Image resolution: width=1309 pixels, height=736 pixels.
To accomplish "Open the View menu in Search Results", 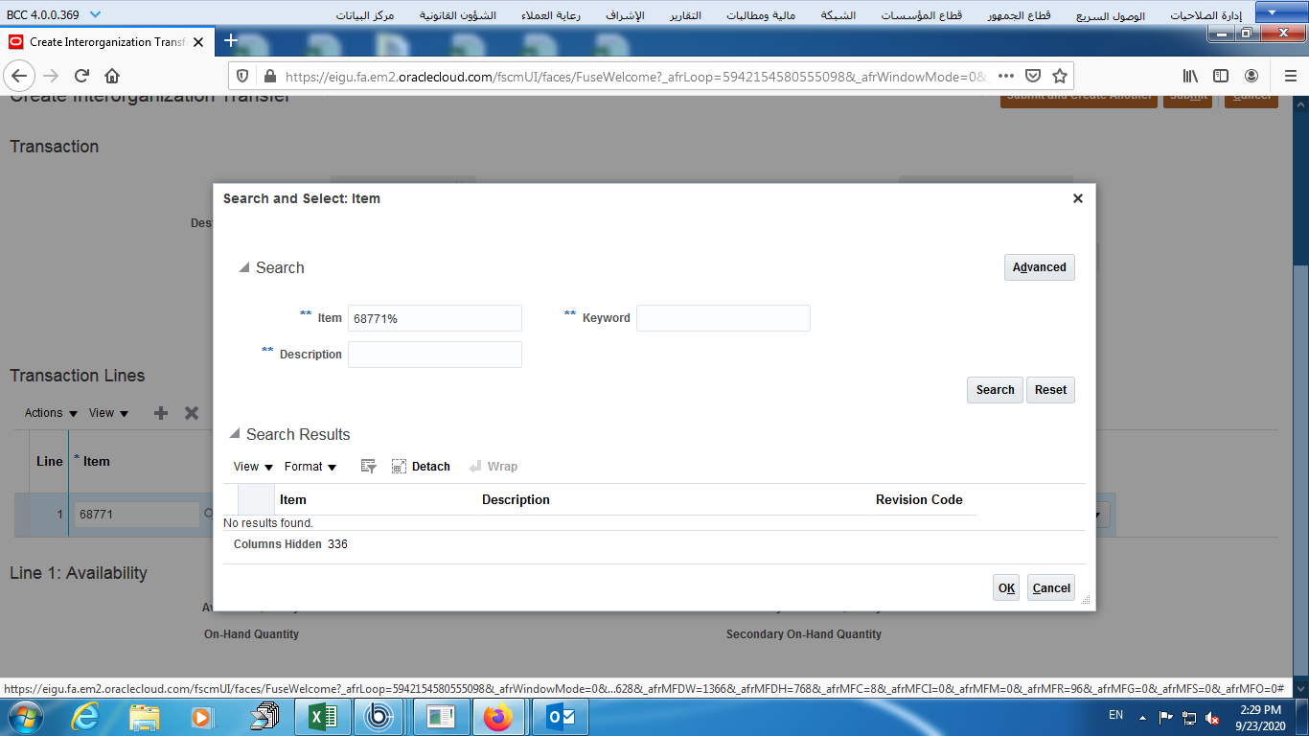I will (x=252, y=467).
